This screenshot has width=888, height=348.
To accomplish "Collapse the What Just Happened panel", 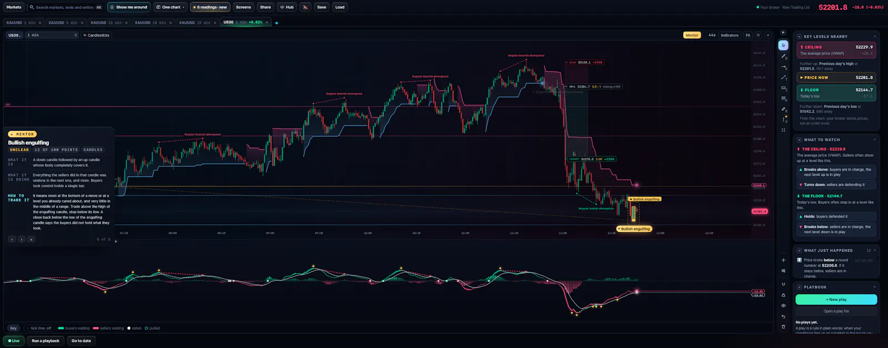I will (800, 250).
